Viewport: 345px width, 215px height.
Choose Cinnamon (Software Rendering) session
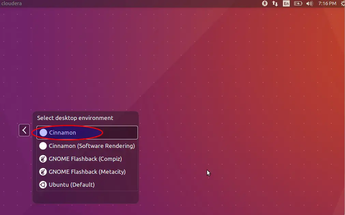pyautogui.click(x=87, y=146)
